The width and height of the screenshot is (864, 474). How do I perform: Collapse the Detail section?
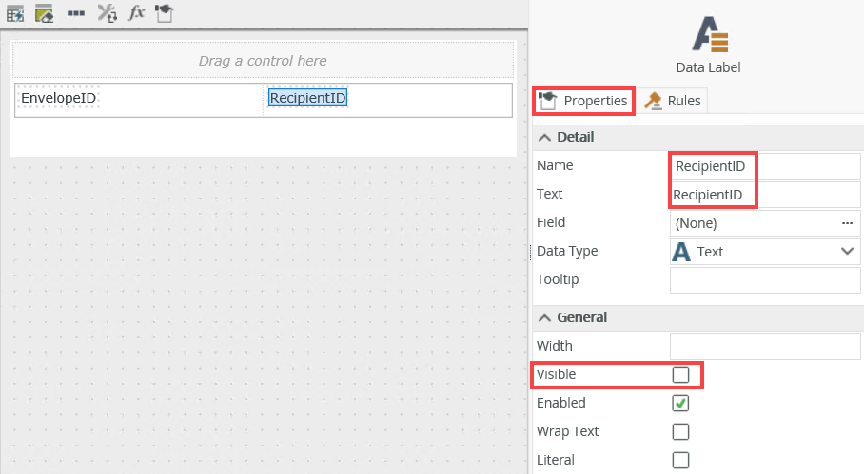pos(545,137)
